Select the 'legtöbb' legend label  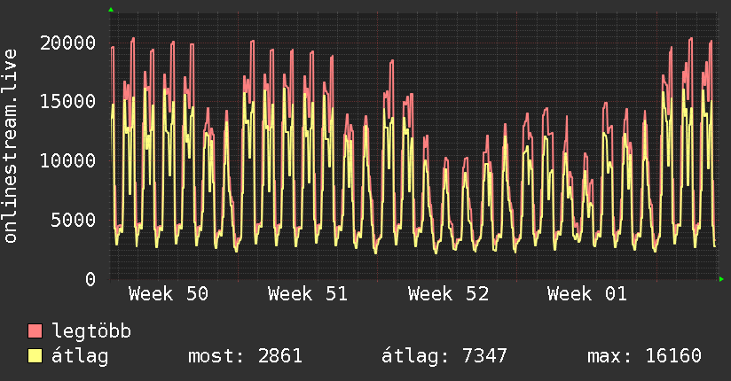pyautogui.click(x=91, y=332)
